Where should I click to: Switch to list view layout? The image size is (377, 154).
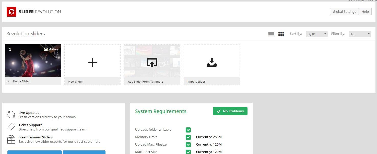[271, 34]
